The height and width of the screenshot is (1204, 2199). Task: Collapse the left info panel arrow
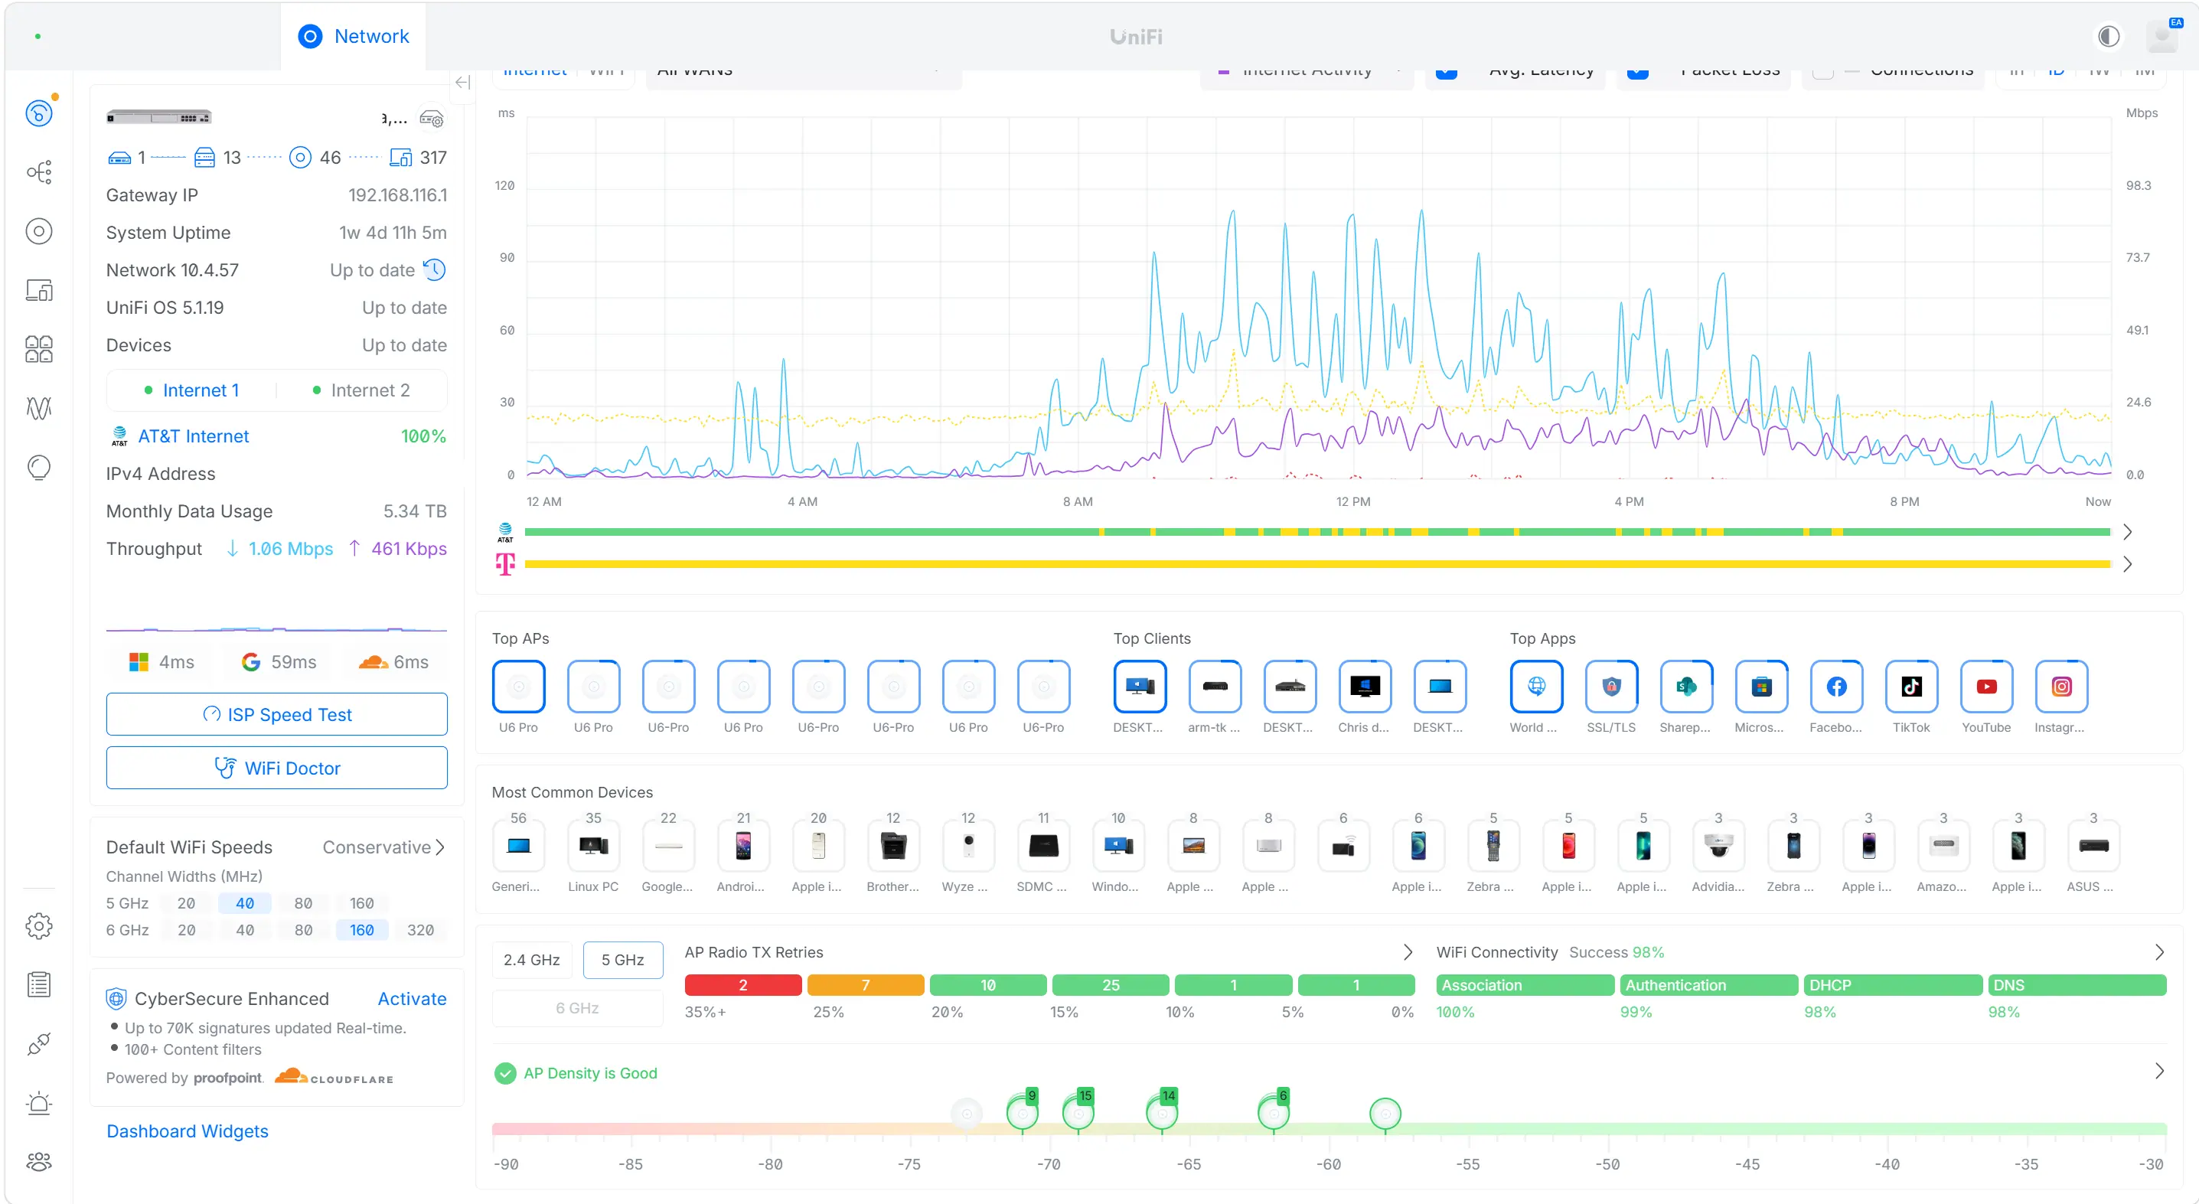[462, 82]
